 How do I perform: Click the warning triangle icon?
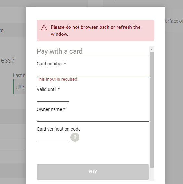44,28
